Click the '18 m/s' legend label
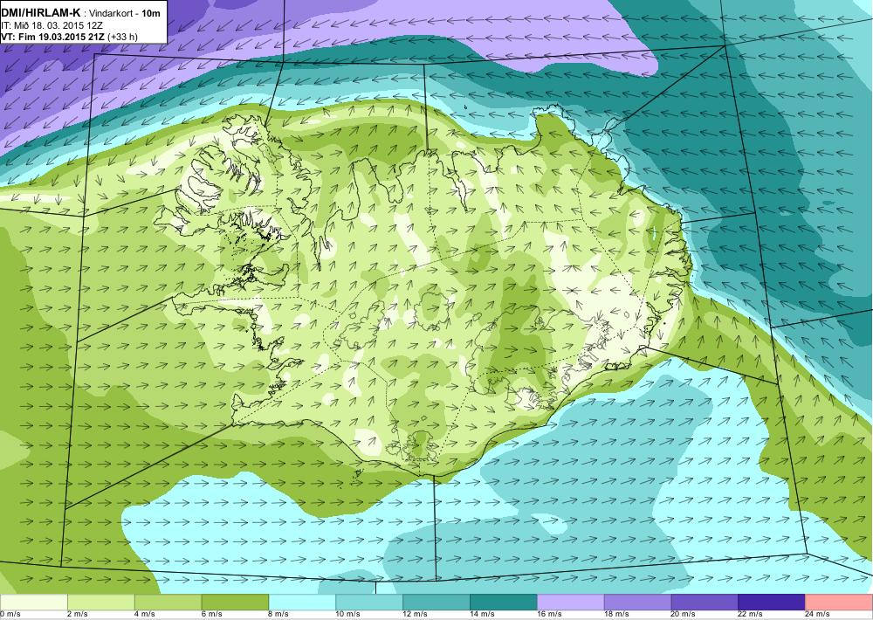873x620 pixels. [616, 615]
